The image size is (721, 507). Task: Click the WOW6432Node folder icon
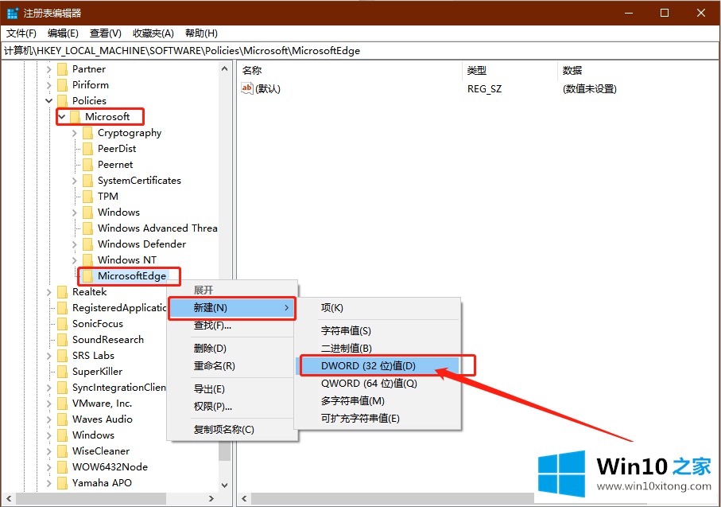click(62, 467)
